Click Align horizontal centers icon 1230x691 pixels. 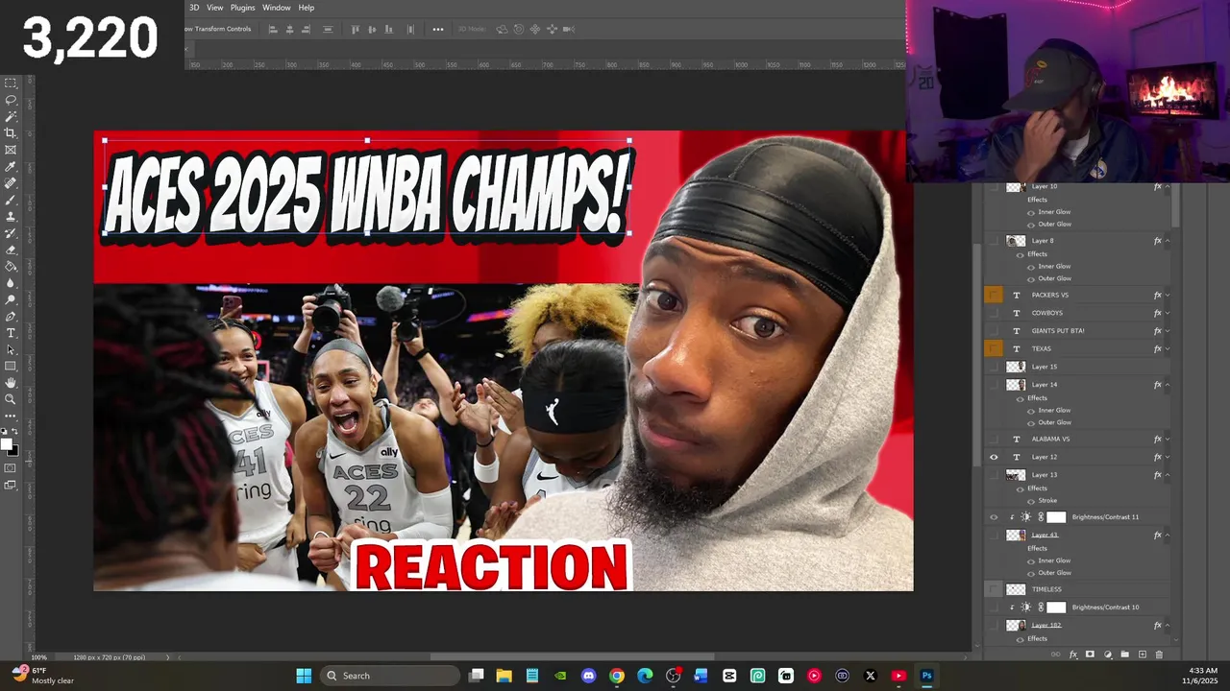290,29
